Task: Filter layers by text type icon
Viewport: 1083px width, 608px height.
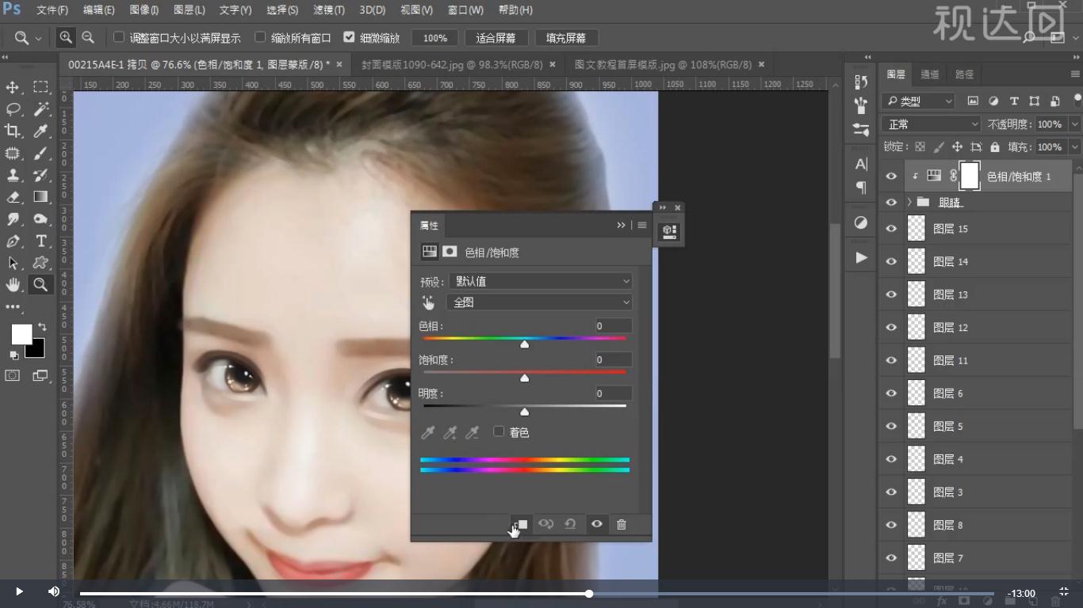Action: coord(1014,101)
